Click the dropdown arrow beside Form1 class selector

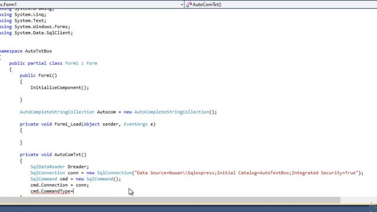[182, 5]
